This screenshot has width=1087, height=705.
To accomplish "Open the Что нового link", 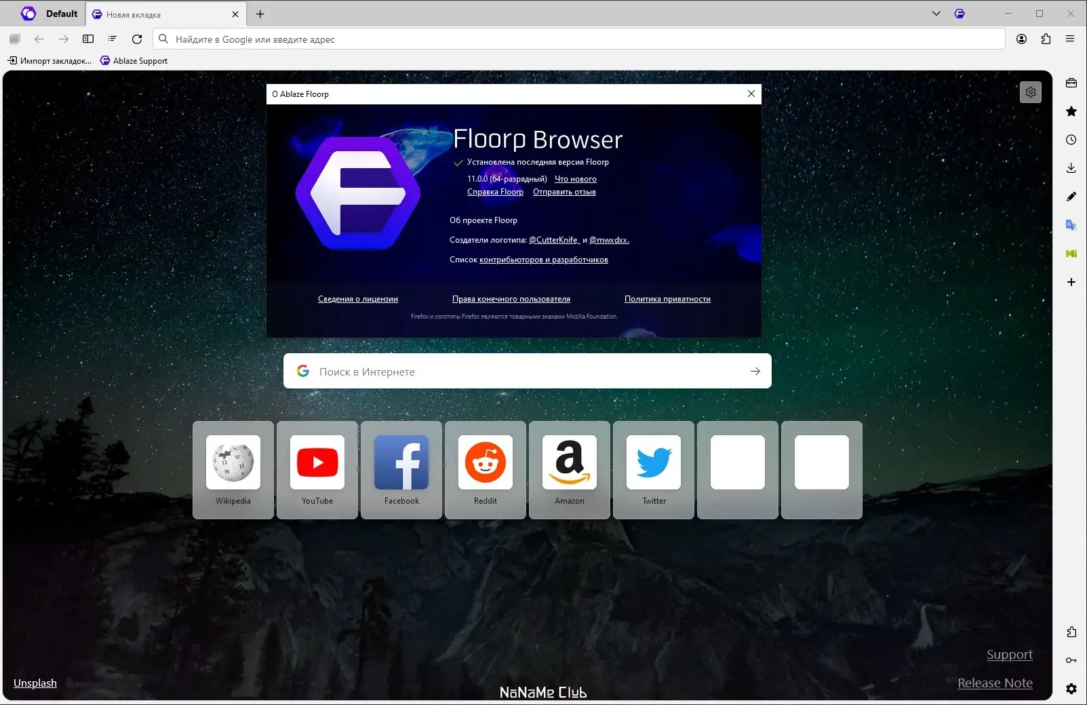I will [x=576, y=179].
